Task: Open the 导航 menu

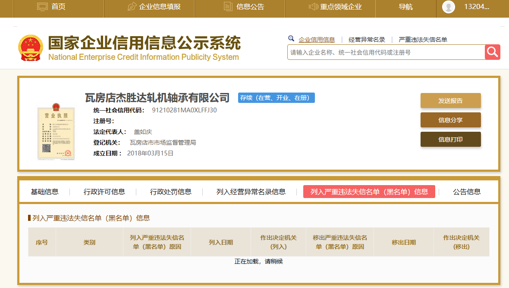Action: click(x=405, y=7)
